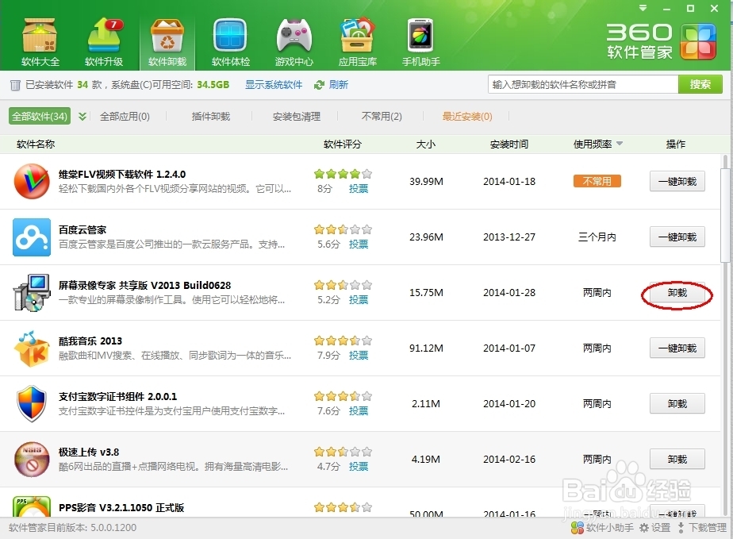
Task: Click 投票 link for 屏幕录像专家
Action: coord(359,300)
